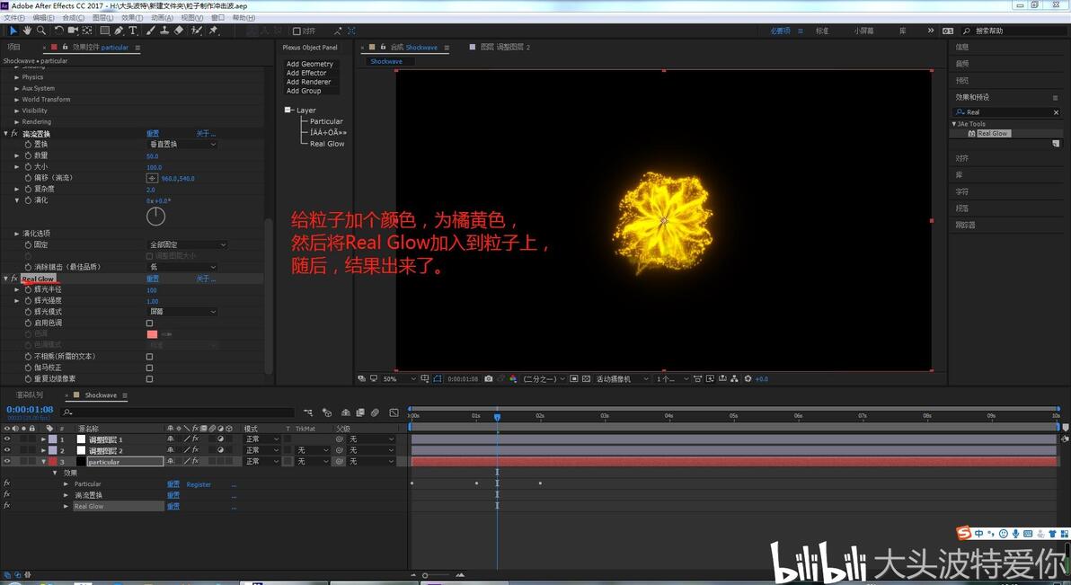Open the 辉光模式 dropdown
Image resolution: width=1071 pixels, height=585 pixels.
[x=182, y=312]
